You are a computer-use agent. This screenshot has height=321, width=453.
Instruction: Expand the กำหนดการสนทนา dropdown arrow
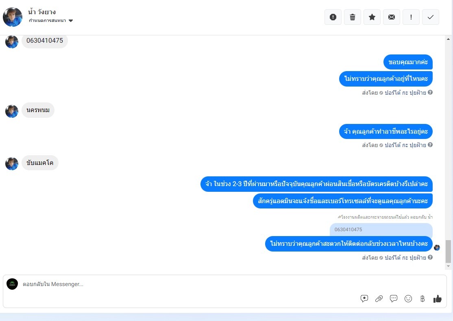point(71,20)
